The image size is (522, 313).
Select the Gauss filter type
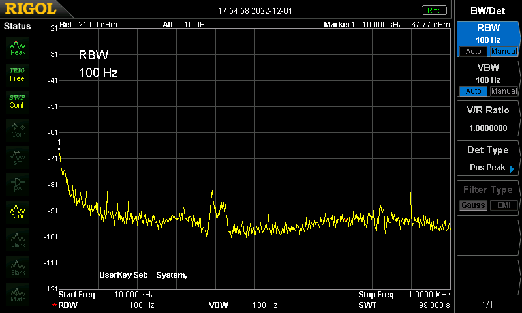[473, 205]
